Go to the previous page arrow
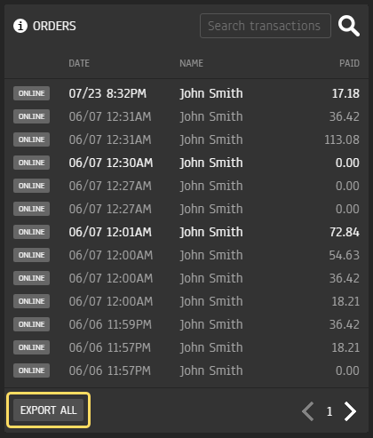373x438 pixels. 308,411
